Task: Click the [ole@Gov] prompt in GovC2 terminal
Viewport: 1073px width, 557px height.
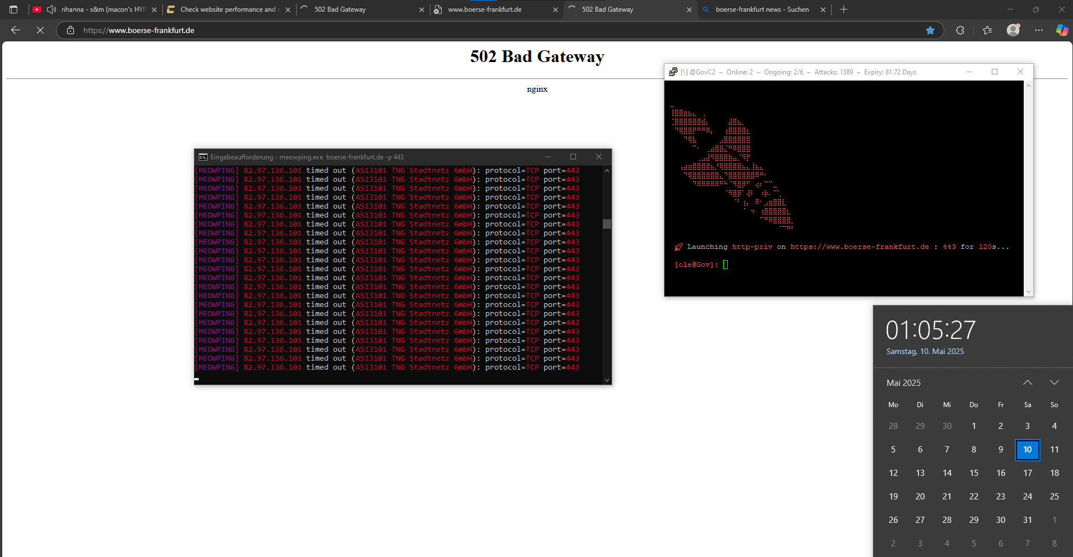Action: pos(696,265)
